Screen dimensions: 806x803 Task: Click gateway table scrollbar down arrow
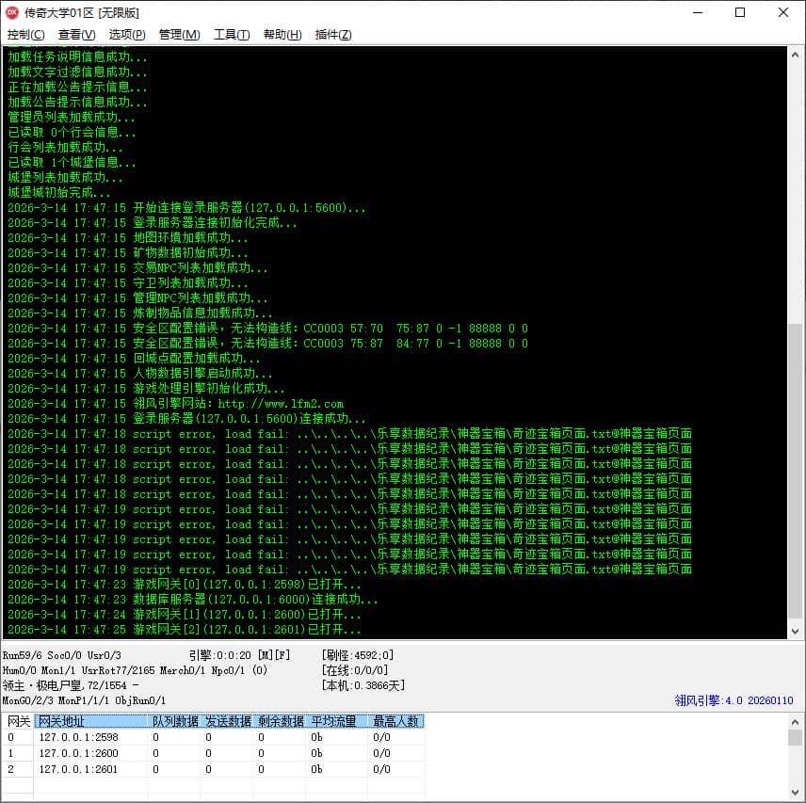tap(795, 792)
